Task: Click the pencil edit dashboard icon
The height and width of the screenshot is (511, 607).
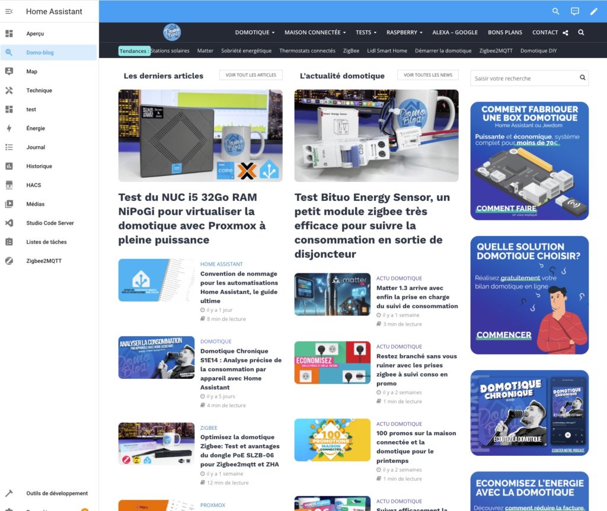Action: coord(593,11)
